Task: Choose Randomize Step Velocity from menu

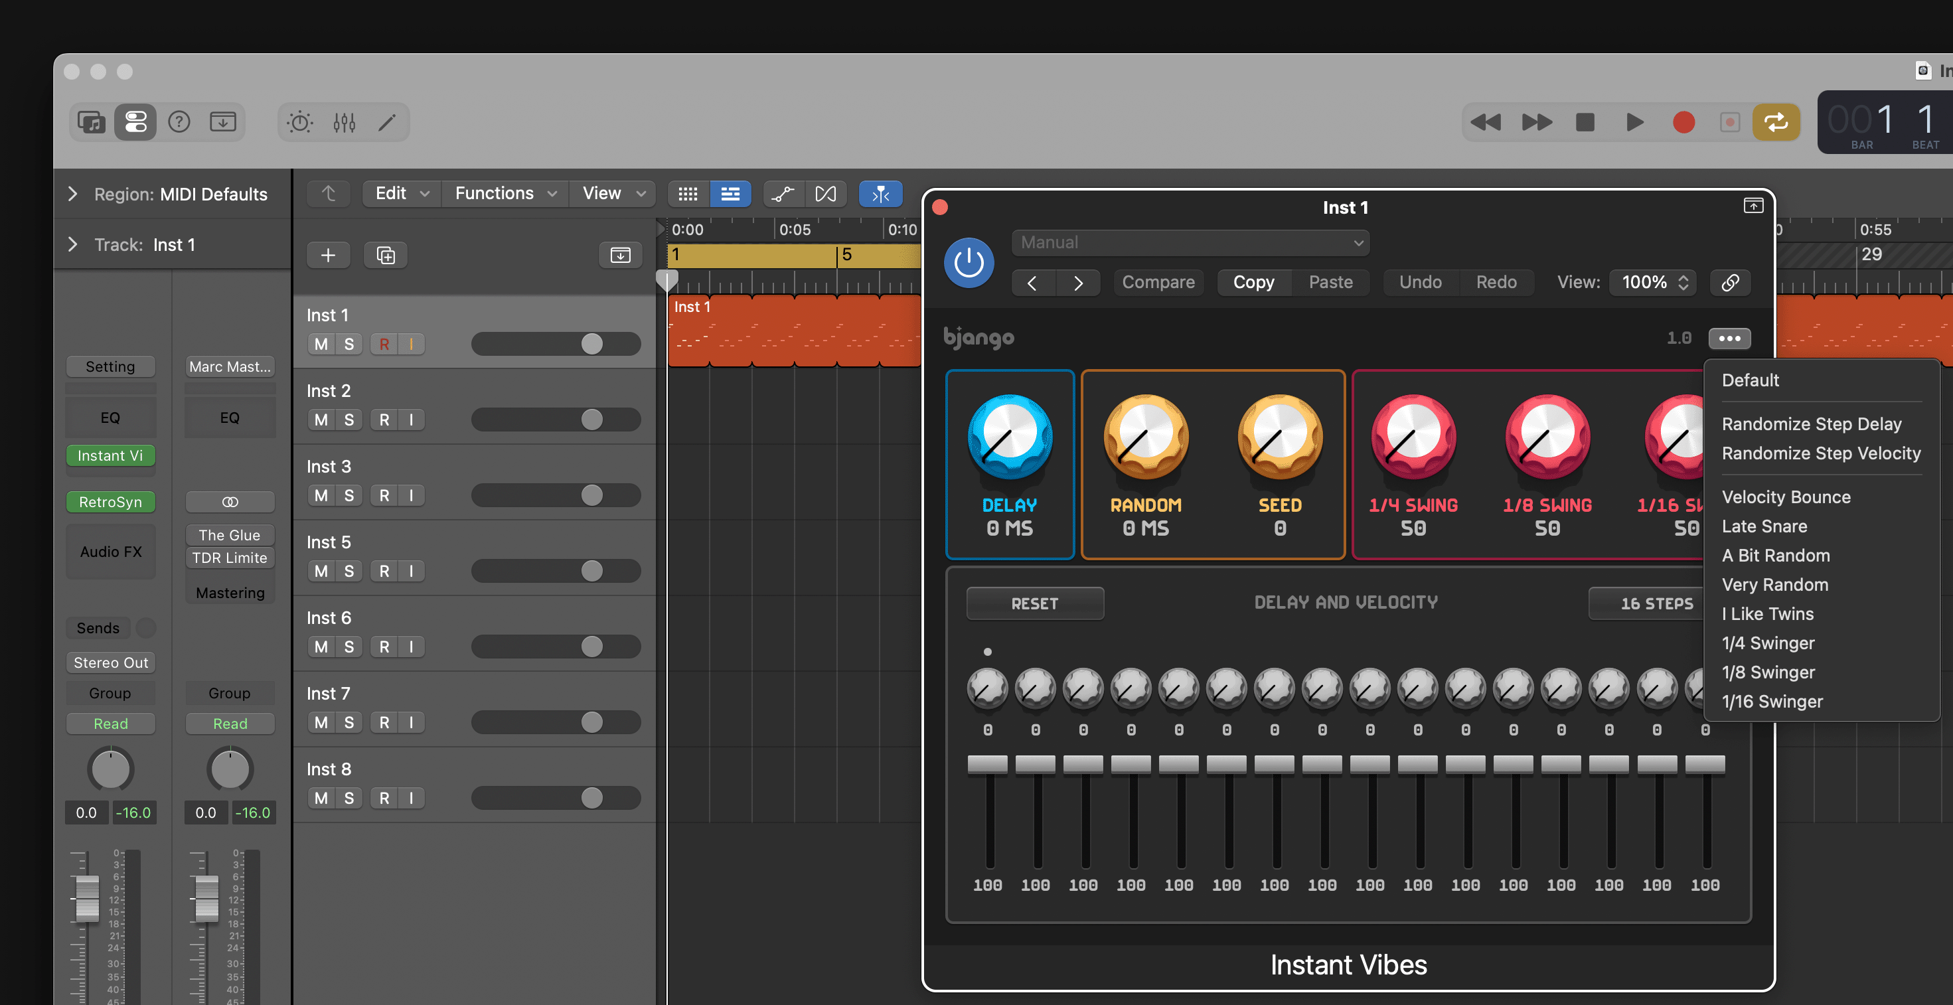Action: coord(1822,453)
